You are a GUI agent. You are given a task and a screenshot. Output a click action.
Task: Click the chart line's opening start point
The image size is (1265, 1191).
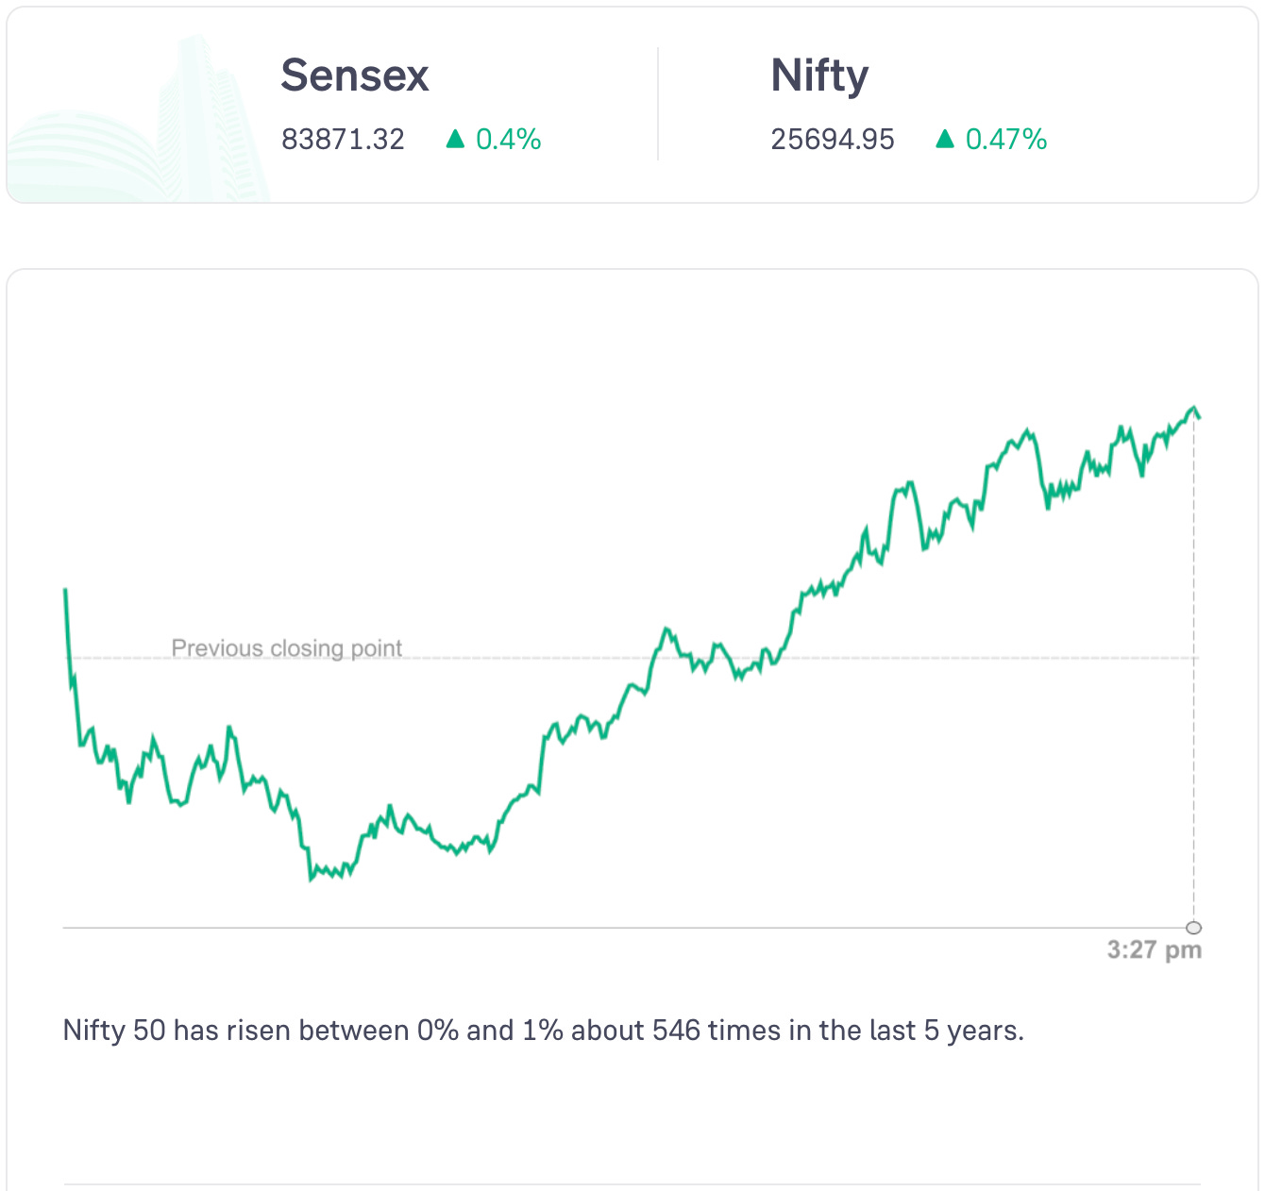(x=65, y=590)
